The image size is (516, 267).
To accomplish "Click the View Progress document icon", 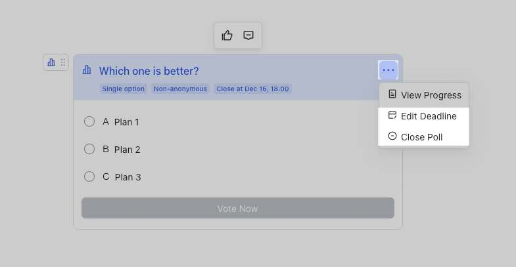I will [x=392, y=94].
